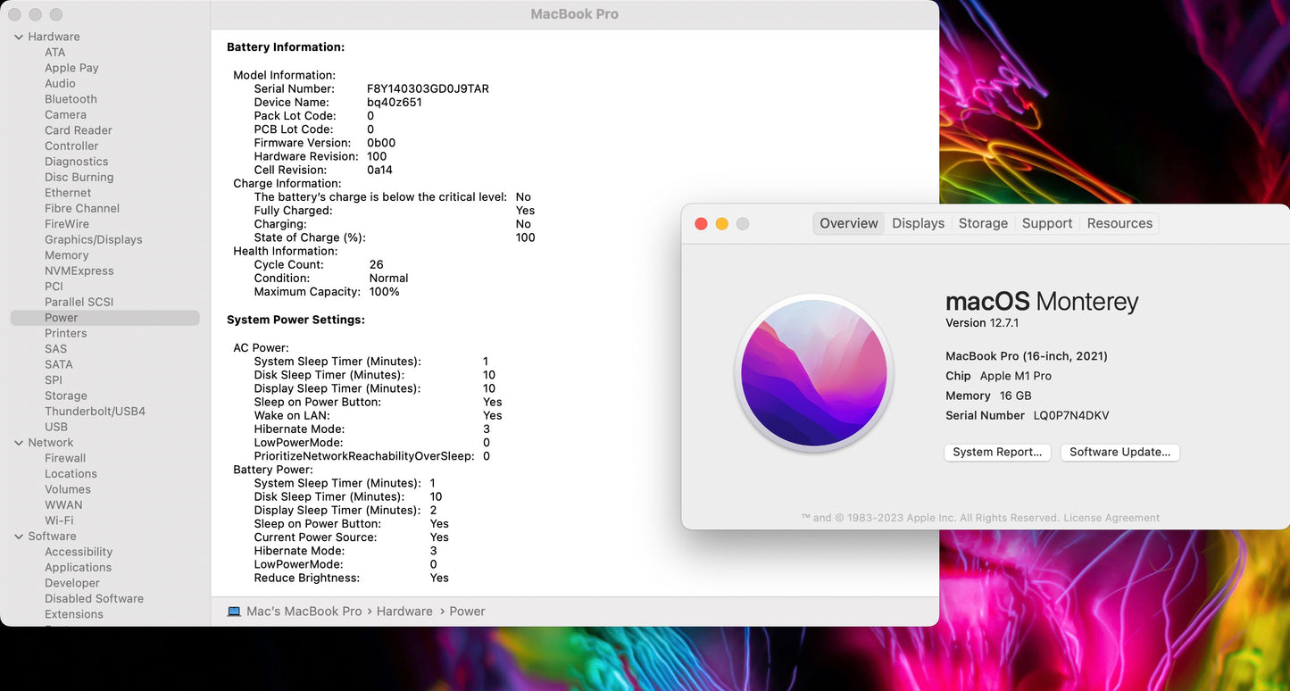Select Thunderbolt/USB4 in the sidebar
Image resolution: width=1290 pixels, height=691 pixels.
[95, 412]
